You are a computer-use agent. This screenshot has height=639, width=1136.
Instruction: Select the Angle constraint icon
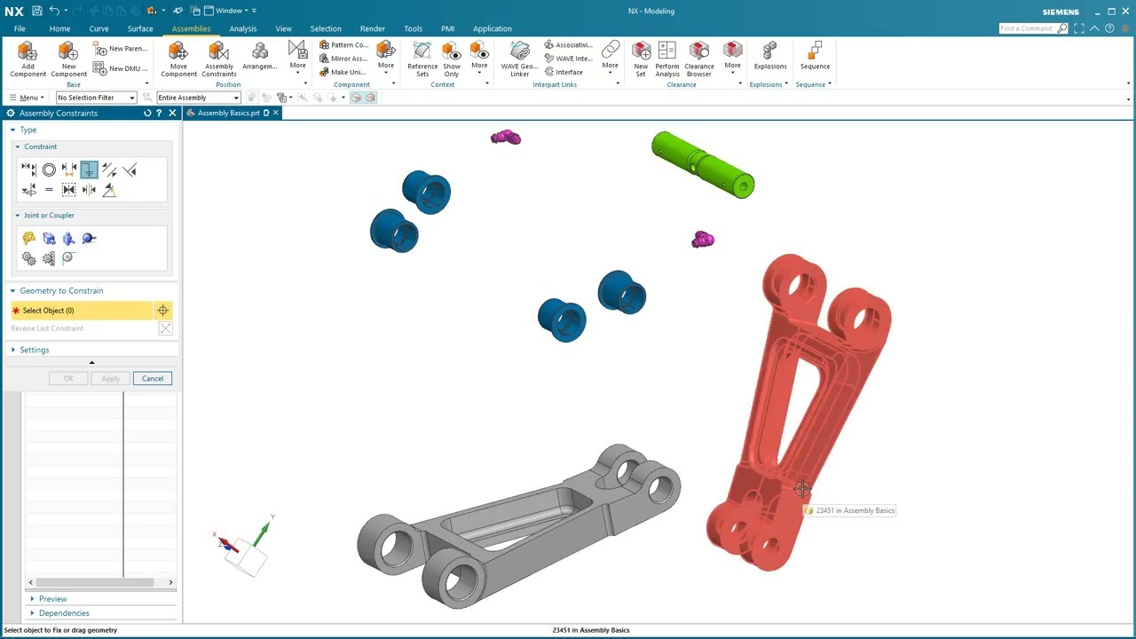109,190
